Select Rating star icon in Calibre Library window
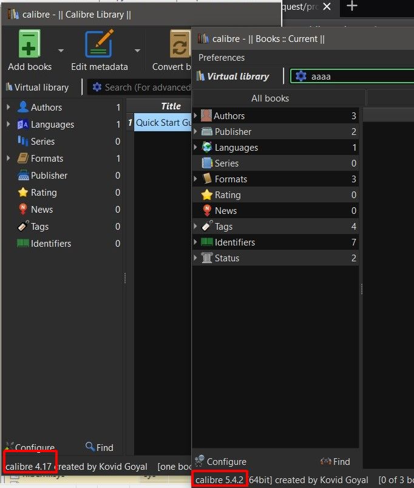The width and height of the screenshot is (414, 488). coord(23,192)
